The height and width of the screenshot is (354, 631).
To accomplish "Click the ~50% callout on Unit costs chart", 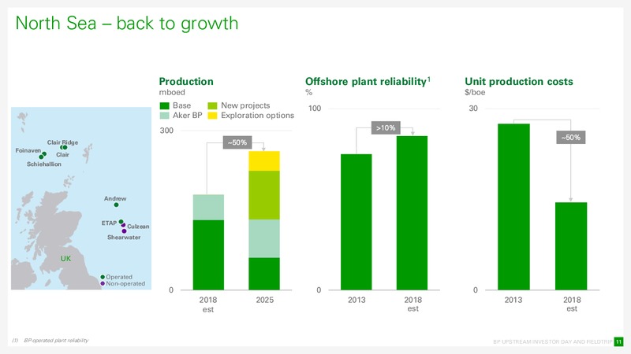I will [x=570, y=137].
